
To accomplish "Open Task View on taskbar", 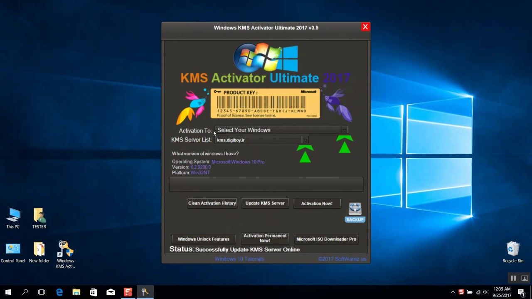I will (42, 292).
